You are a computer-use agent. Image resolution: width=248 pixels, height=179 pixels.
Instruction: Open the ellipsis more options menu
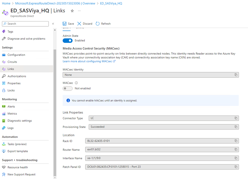tap(79, 11)
